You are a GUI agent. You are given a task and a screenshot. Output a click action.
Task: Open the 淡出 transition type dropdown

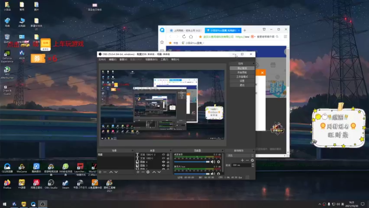pyautogui.click(x=240, y=155)
